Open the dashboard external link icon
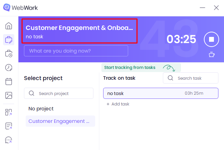Screen dimensions: 224x150 click(9, 112)
